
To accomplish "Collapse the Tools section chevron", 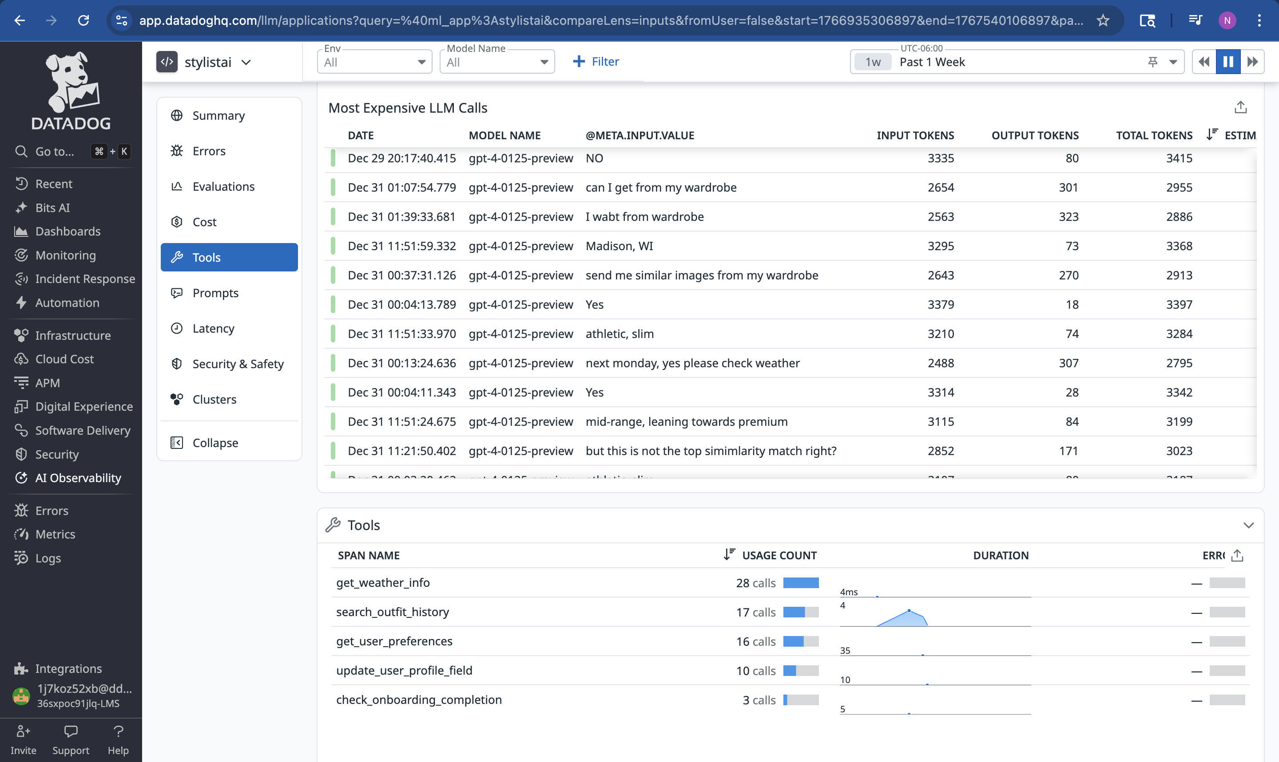I will [1248, 525].
